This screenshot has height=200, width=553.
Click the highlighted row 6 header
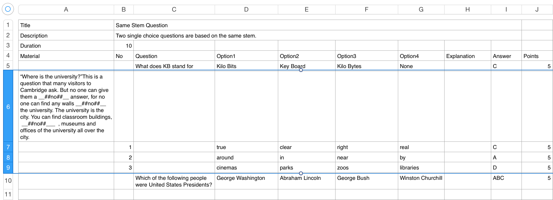pos(8,106)
